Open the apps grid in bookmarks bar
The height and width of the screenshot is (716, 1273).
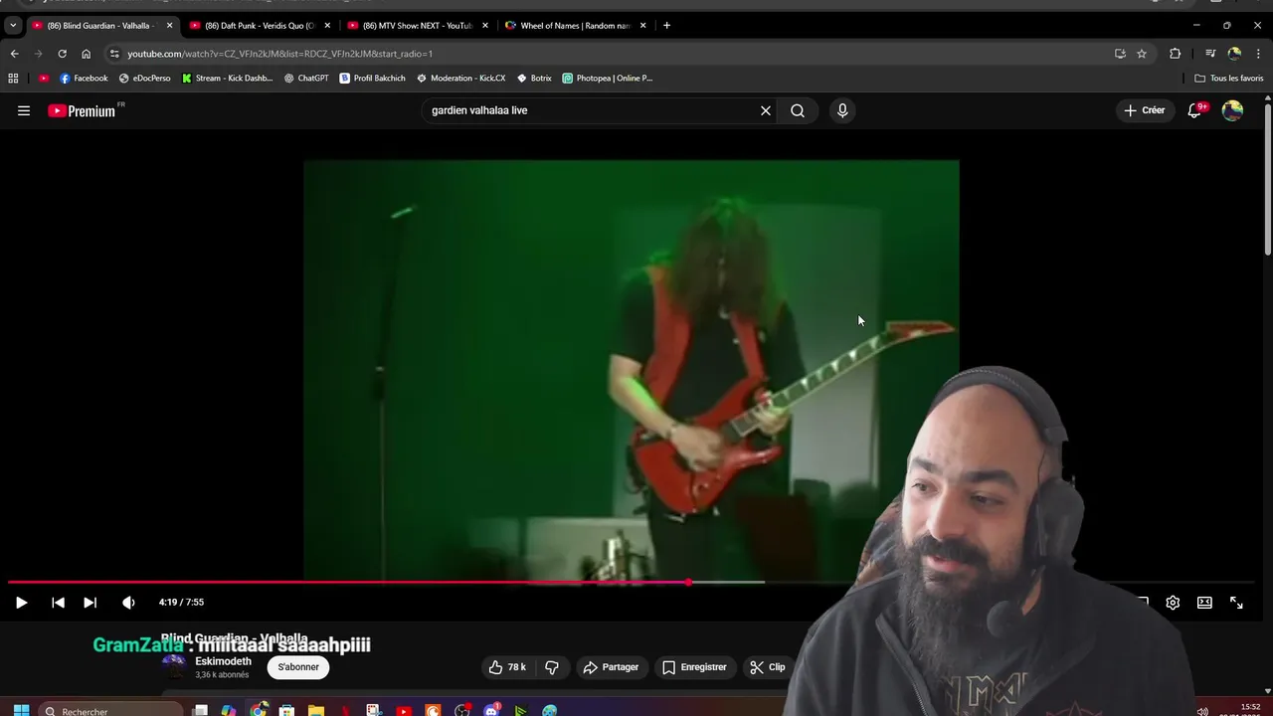13,78
